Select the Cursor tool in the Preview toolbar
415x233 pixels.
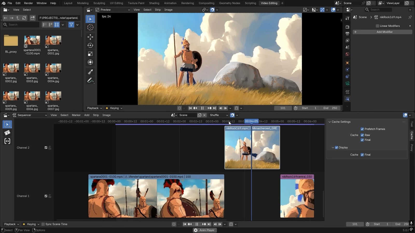coord(90,27)
